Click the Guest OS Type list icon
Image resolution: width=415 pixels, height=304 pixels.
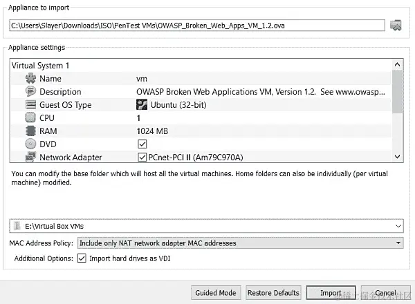pos(30,105)
